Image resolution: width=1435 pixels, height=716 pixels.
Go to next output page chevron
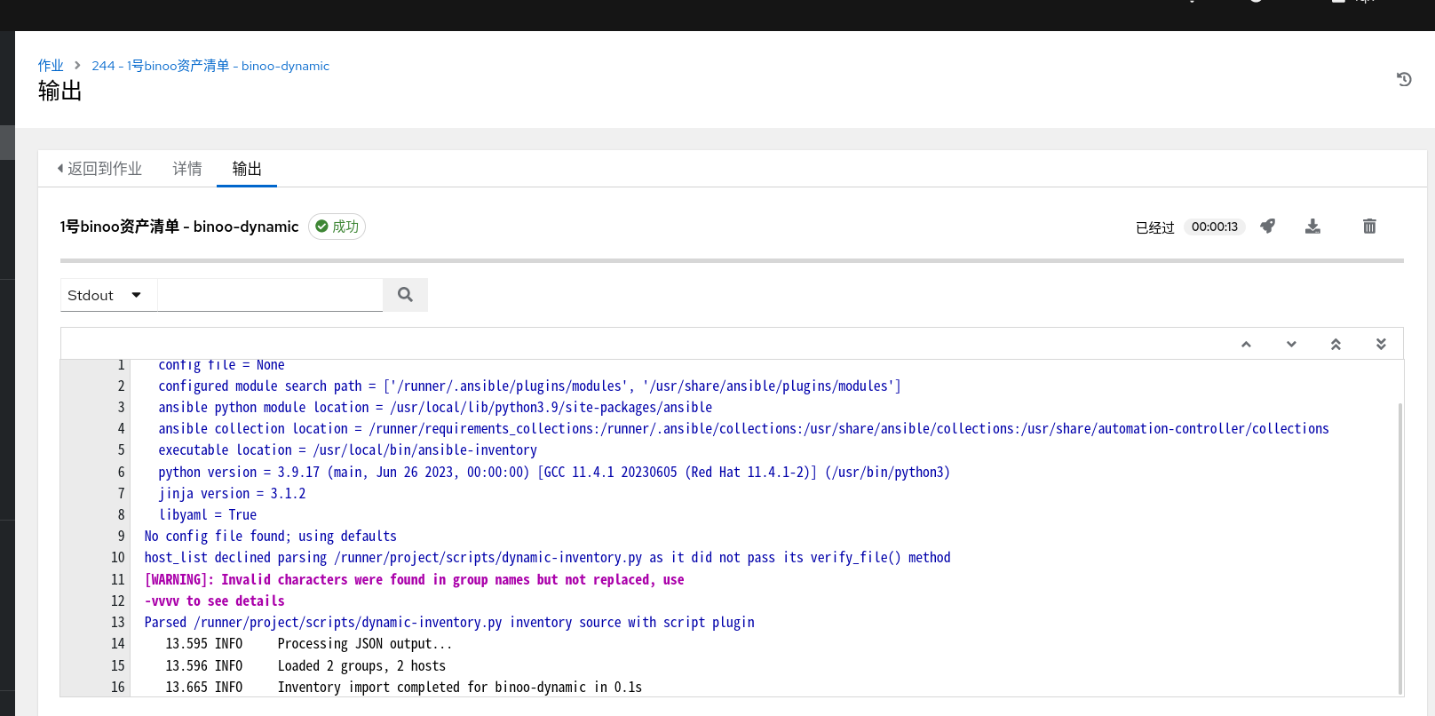(1291, 344)
